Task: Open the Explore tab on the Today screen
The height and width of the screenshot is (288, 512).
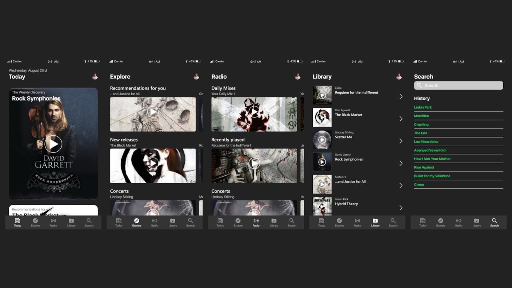Action: click(x=36, y=222)
